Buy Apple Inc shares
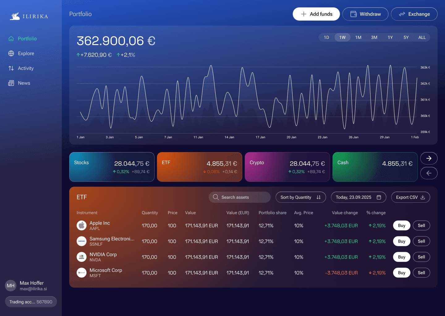The image size is (445, 316). 402,226
